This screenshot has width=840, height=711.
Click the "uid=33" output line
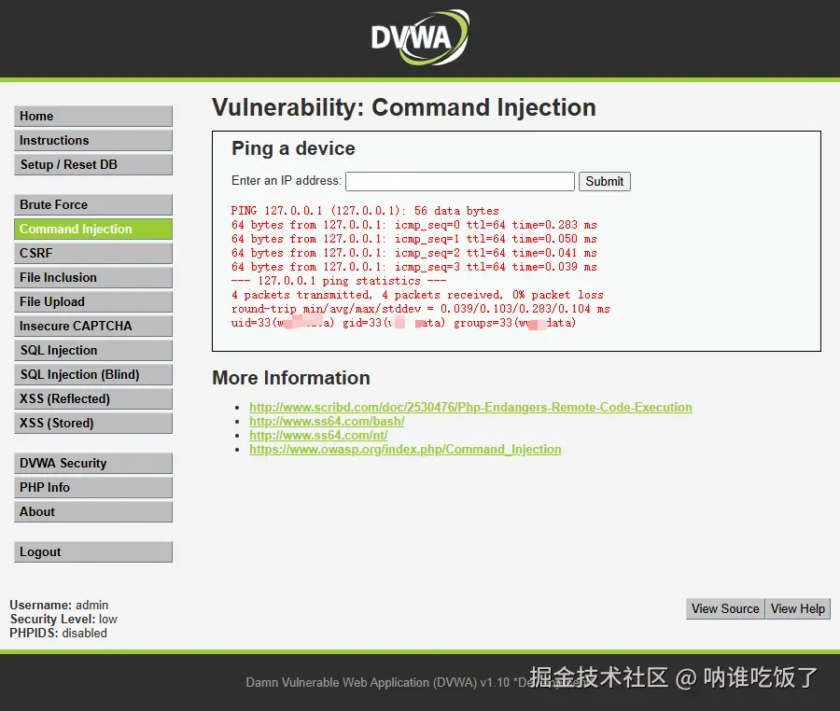point(403,323)
